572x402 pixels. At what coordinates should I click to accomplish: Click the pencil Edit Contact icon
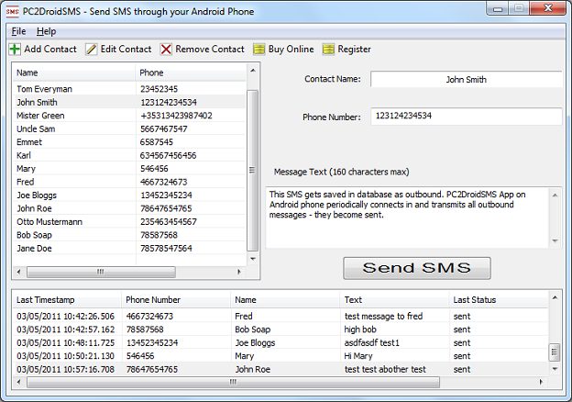click(91, 50)
